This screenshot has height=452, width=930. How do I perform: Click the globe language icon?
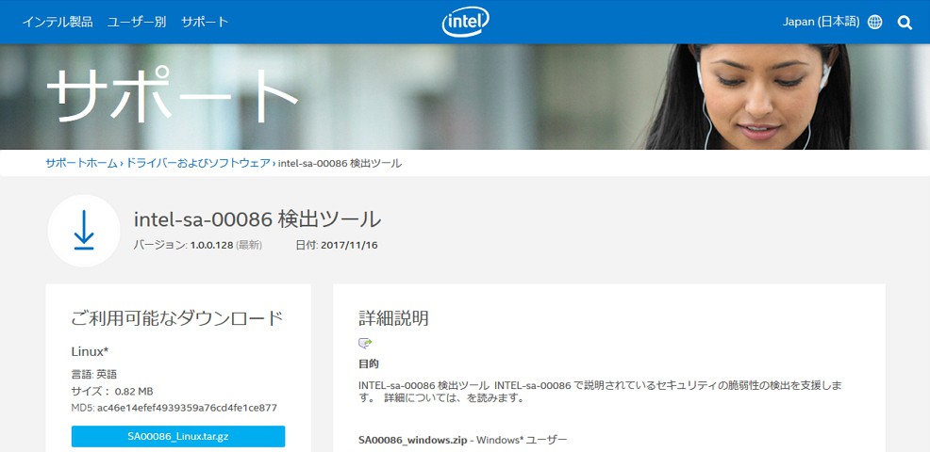tap(875, 23)
